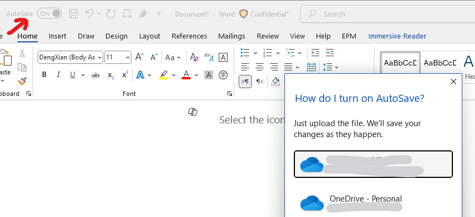
Task: Apply Text Effects button
Action: point(140,75)
